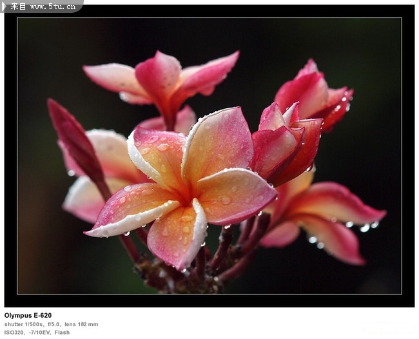This screenshot has height=339, width=419.
Task: Click the -7/10EV exposure value
Action: 40,333
